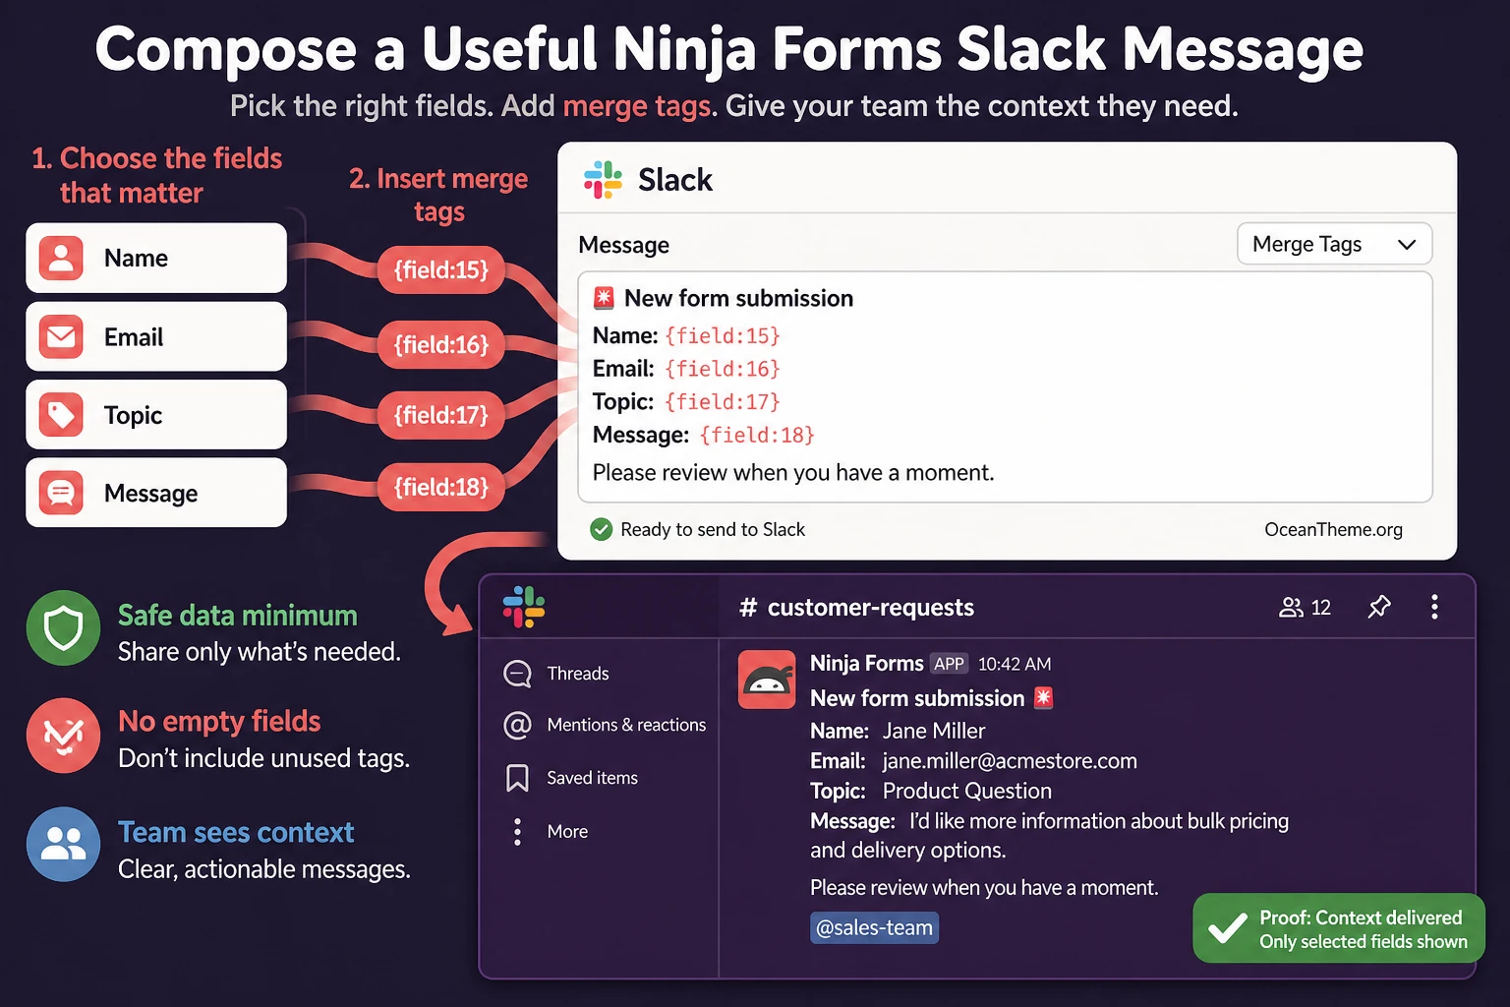Click the Slack logo in the message editor header
The height and width of the screenshot is (1007, 1510).
(603, 180)
